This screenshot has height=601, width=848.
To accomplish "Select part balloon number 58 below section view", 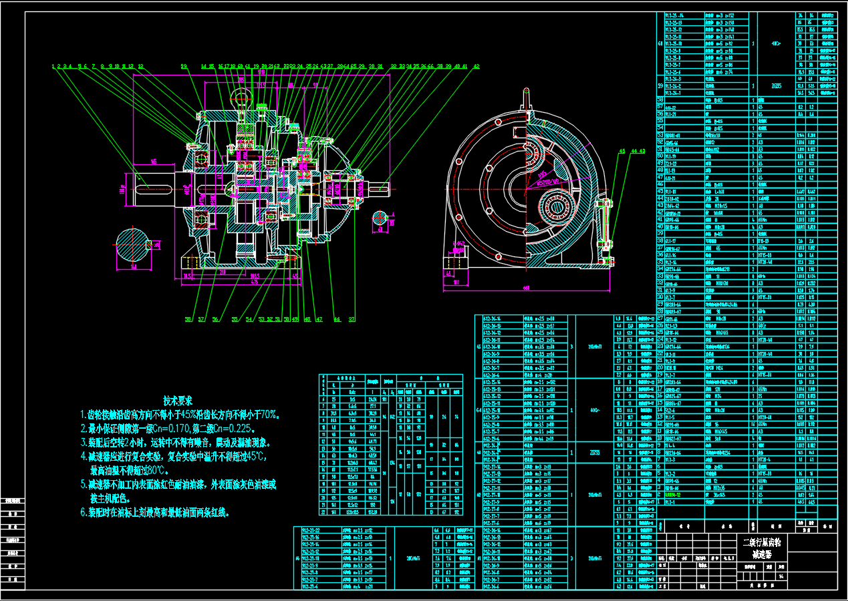I will click(188, 319).
